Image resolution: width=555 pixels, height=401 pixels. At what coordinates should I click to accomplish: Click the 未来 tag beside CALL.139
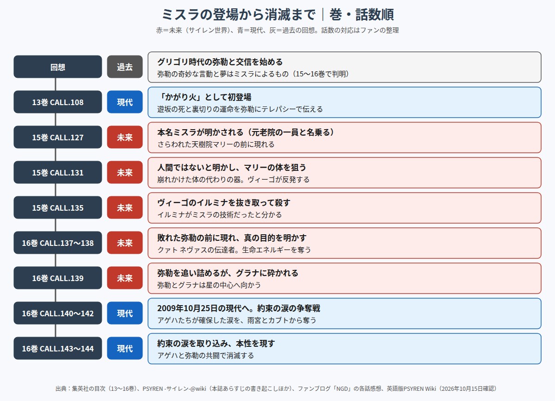(x=125, y=278)
